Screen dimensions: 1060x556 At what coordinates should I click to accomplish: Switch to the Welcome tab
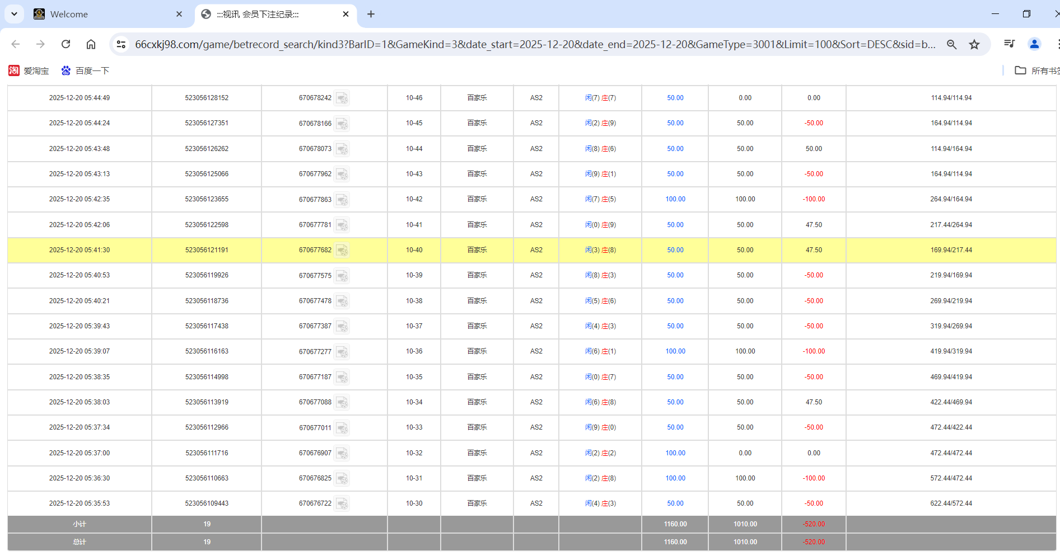pyautogui.click(x=101, y=14)
